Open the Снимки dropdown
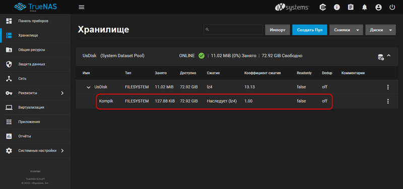403x189 pixels. tap(346, 30)
